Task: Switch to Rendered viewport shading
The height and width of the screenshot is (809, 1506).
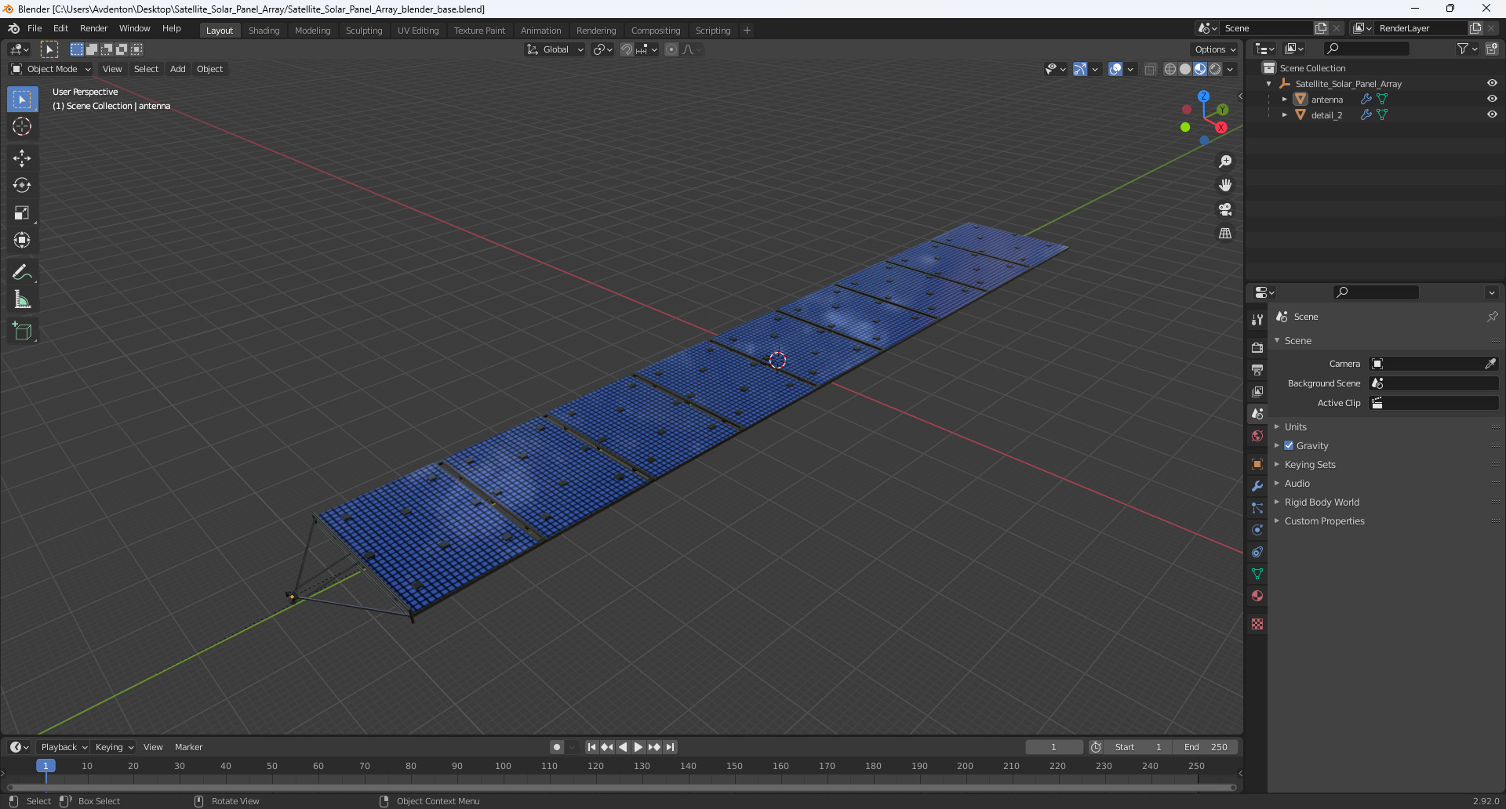Action: [x=1215, y=69]
